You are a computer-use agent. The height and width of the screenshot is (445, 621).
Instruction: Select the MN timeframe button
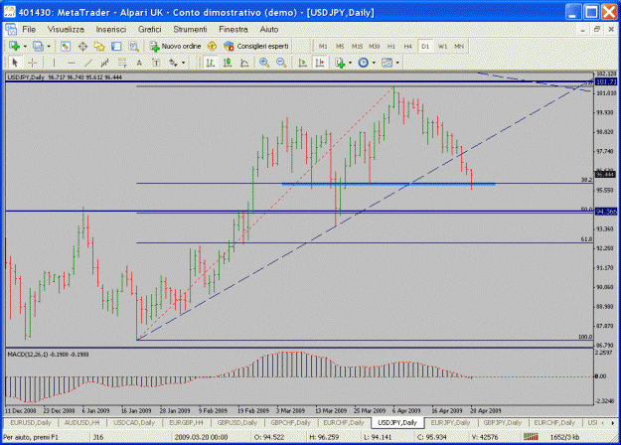[459, 47]
